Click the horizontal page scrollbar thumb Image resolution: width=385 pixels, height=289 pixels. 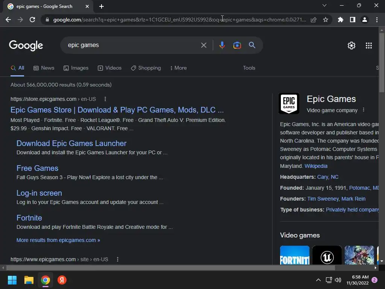click(171, 268)
